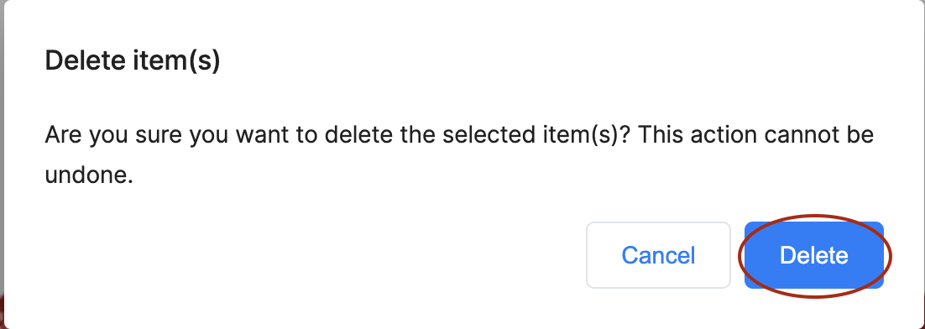Screen dimensions: 925x329
Task: Click the white outlined Cancel button
Action: [x=658, y=255]
